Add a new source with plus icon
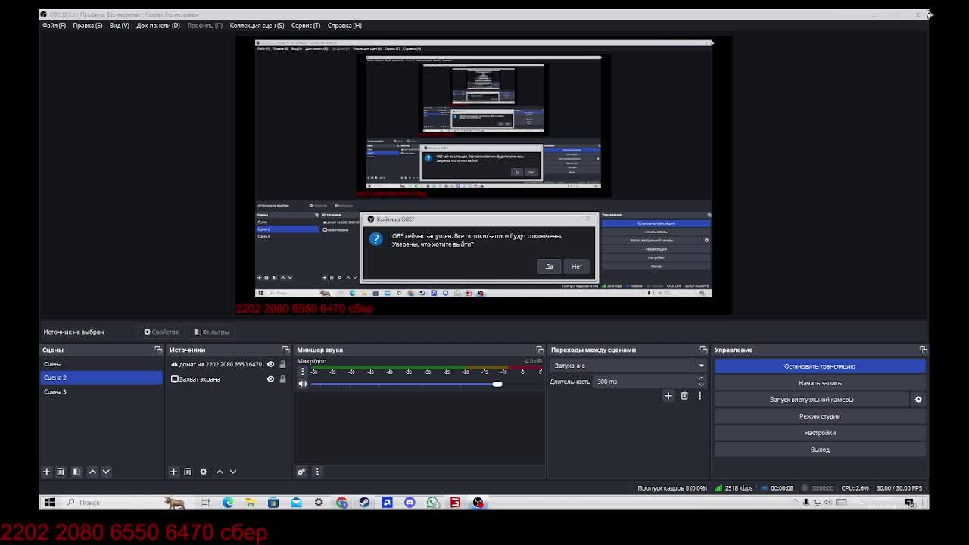The height and width of the screenshot is (545, 969). tap(173, 472)
